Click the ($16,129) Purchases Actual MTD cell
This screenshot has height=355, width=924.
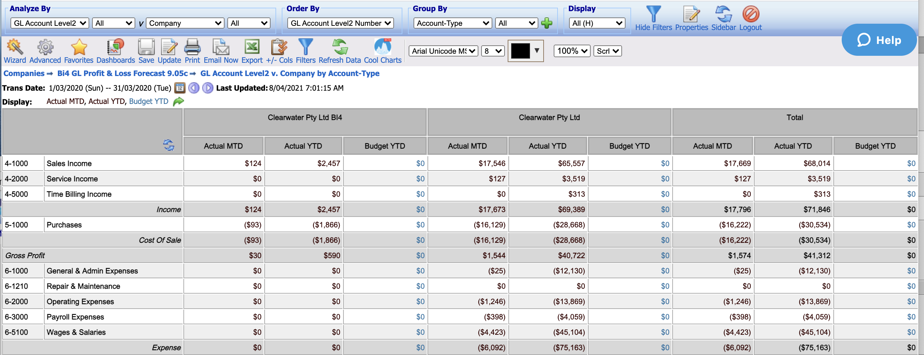coord(467,225)
